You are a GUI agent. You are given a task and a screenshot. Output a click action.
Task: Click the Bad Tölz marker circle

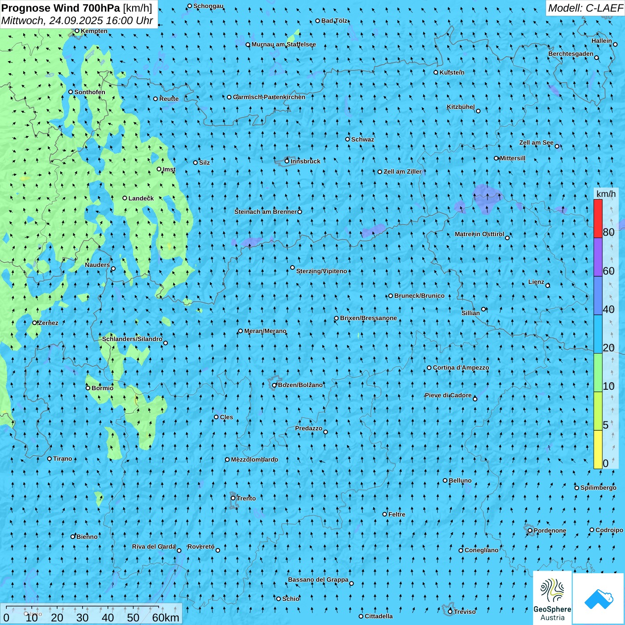(x=317, y=21)
